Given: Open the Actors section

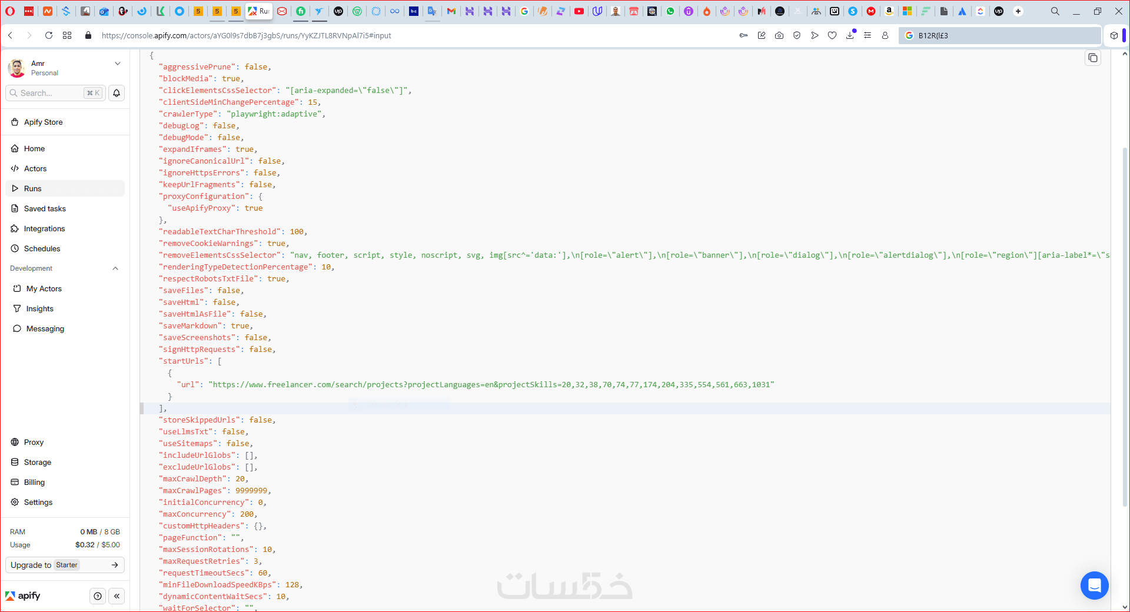Looking at the screenshot, I should pos(65,169).
